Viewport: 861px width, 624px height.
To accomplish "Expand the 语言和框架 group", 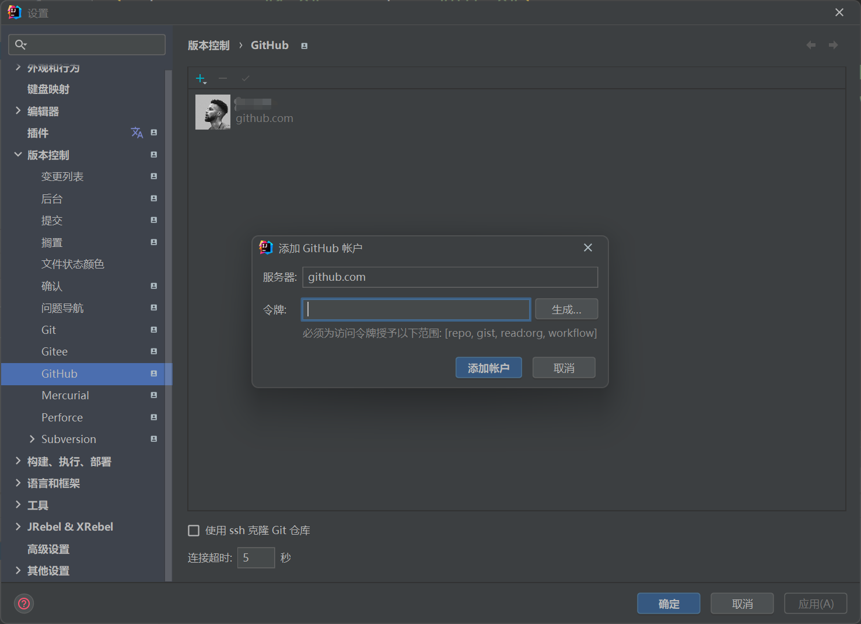I will coord(18,483).
